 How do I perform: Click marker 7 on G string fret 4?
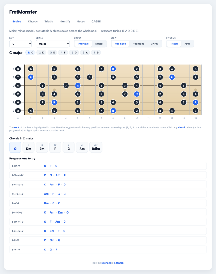click(66, 86)
